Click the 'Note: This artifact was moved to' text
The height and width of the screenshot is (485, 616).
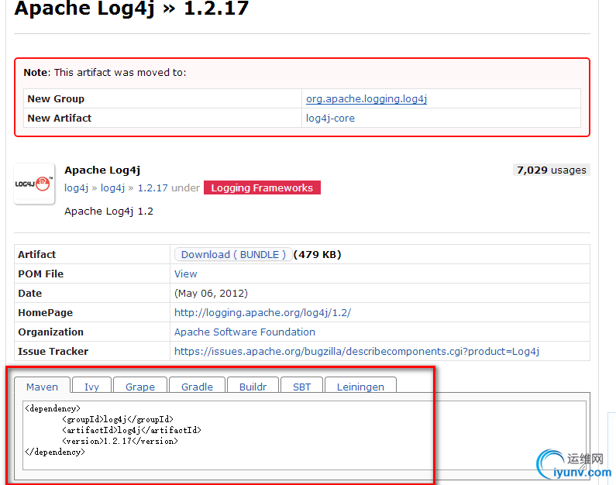(105, 72)
